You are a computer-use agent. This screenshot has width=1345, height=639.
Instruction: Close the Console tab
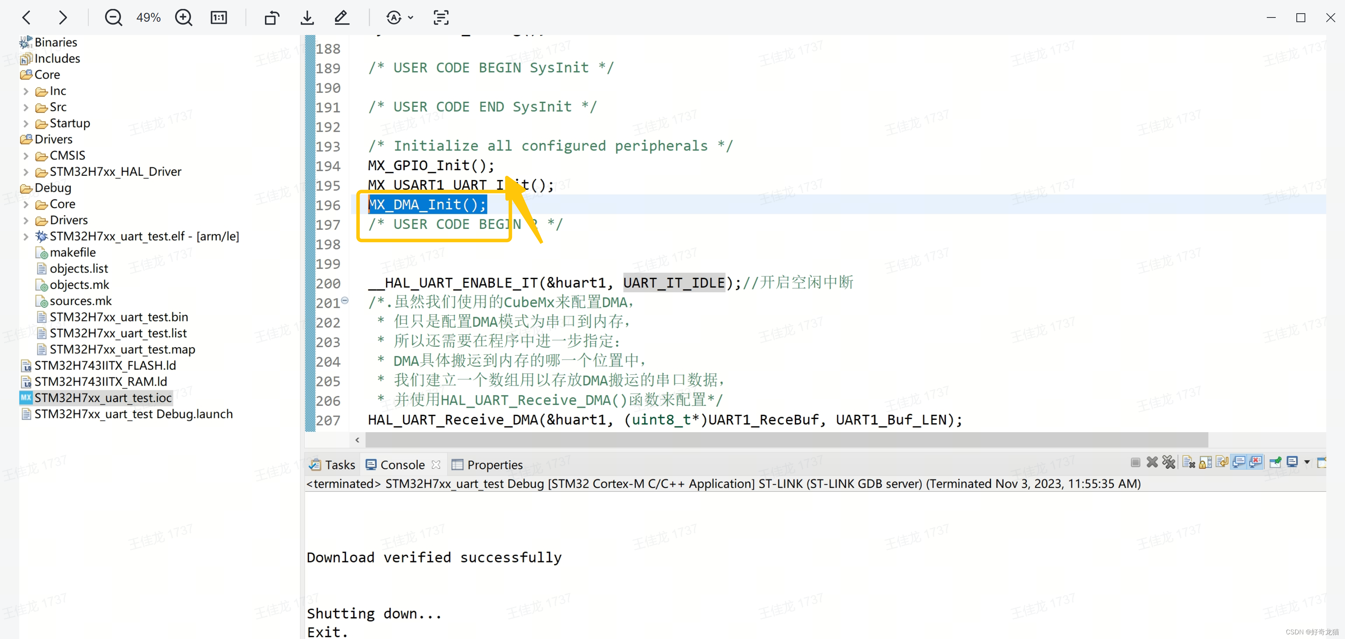(x=436, y=464)
